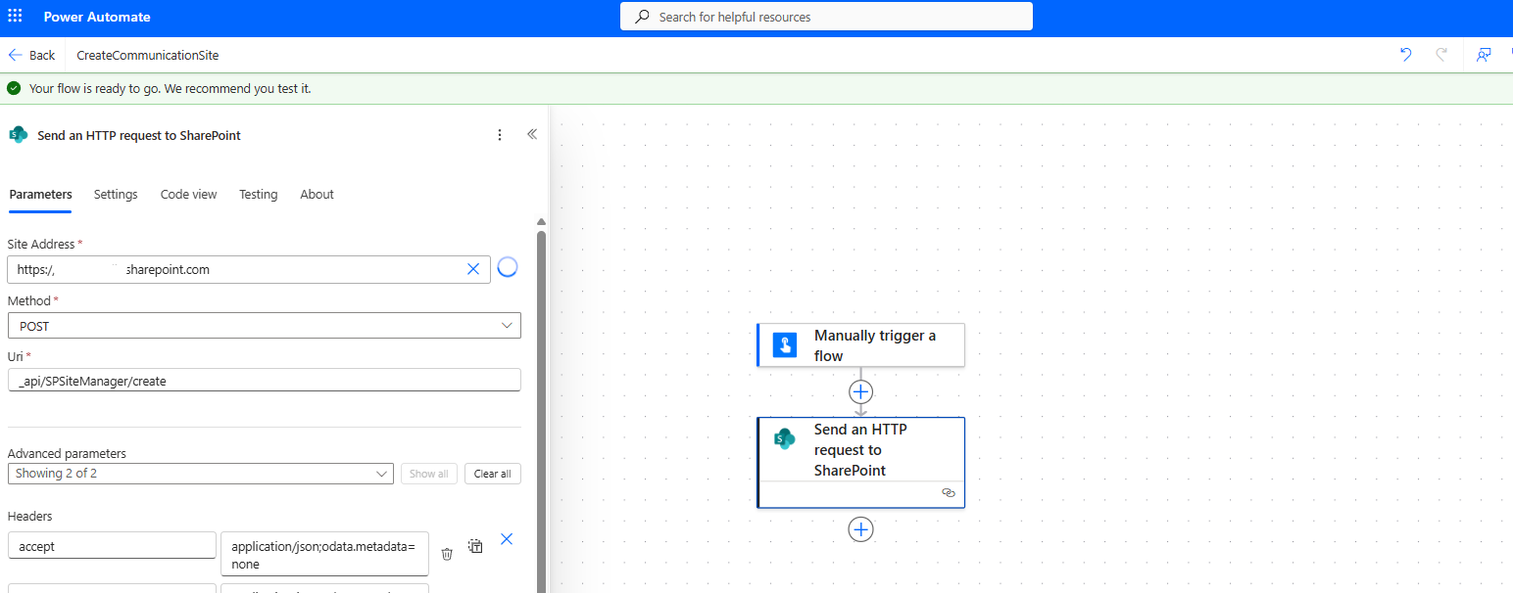Click the connection link icon on SharePoint card
Image resolution: width=1513 pixels, height=593 pixels.
click(x=948, y=493)
